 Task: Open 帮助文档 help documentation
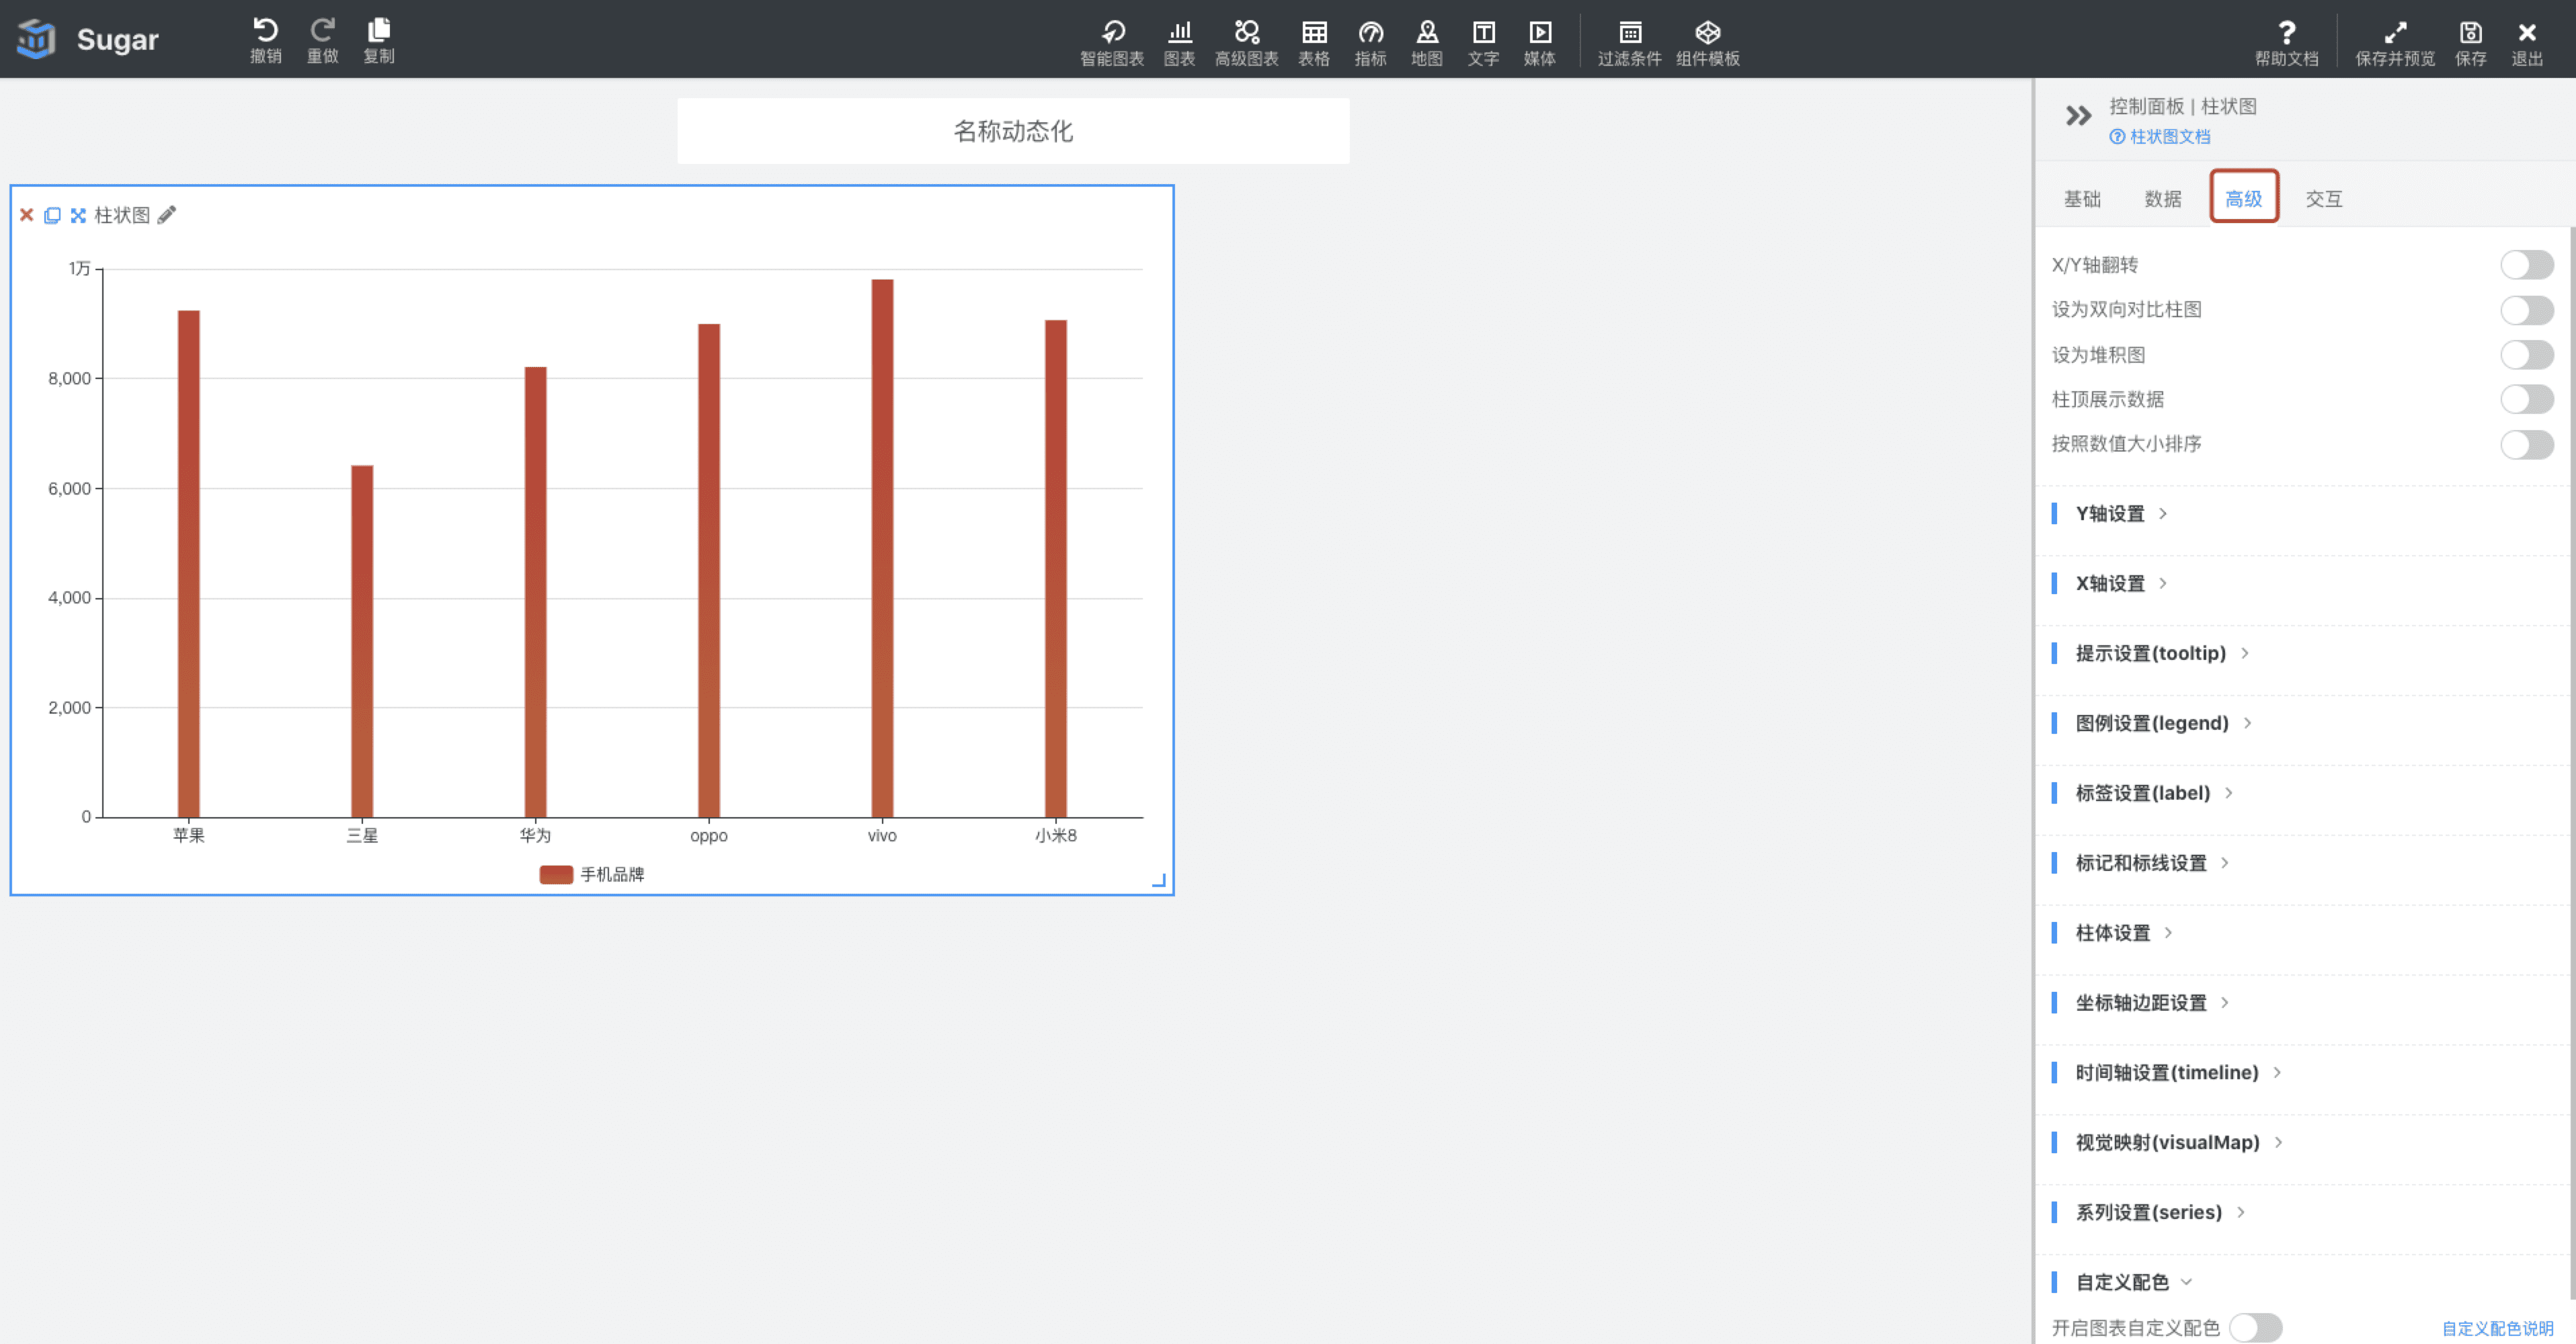click(2287, 43)
